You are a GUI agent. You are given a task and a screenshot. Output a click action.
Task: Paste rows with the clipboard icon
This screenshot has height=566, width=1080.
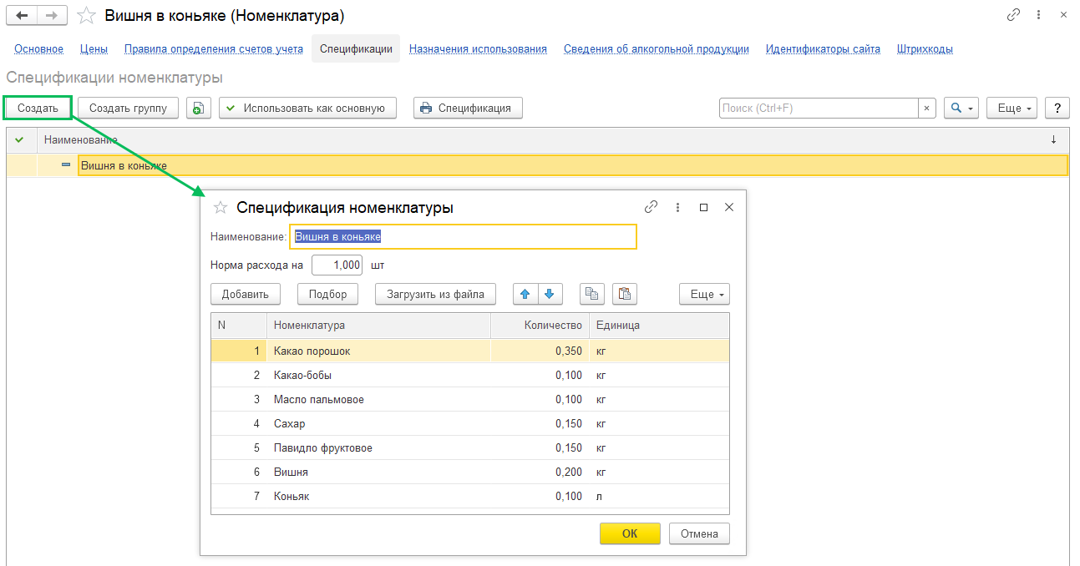[x=625, y=294]
